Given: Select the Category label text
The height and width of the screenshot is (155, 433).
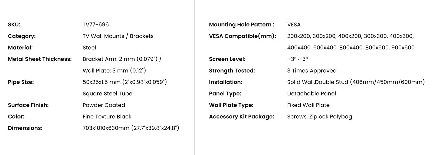Looking at the screenshot, I should (22, 36).
